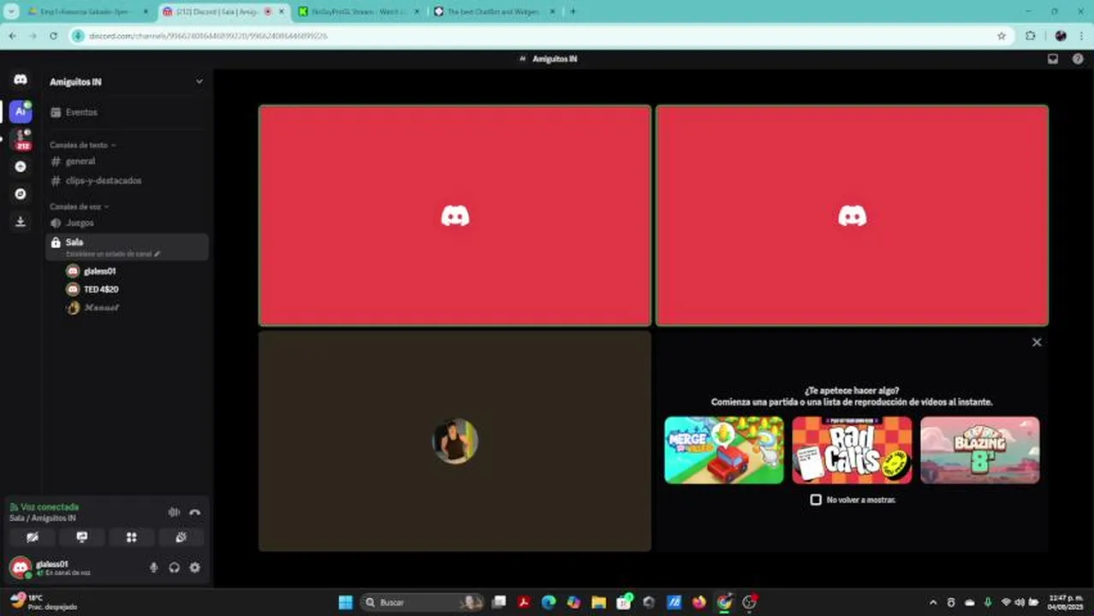The height and width of the screenshot is (616, 1094).
Task: Switch to The best Chatbot tab
Action: click(x=494, y=12)
